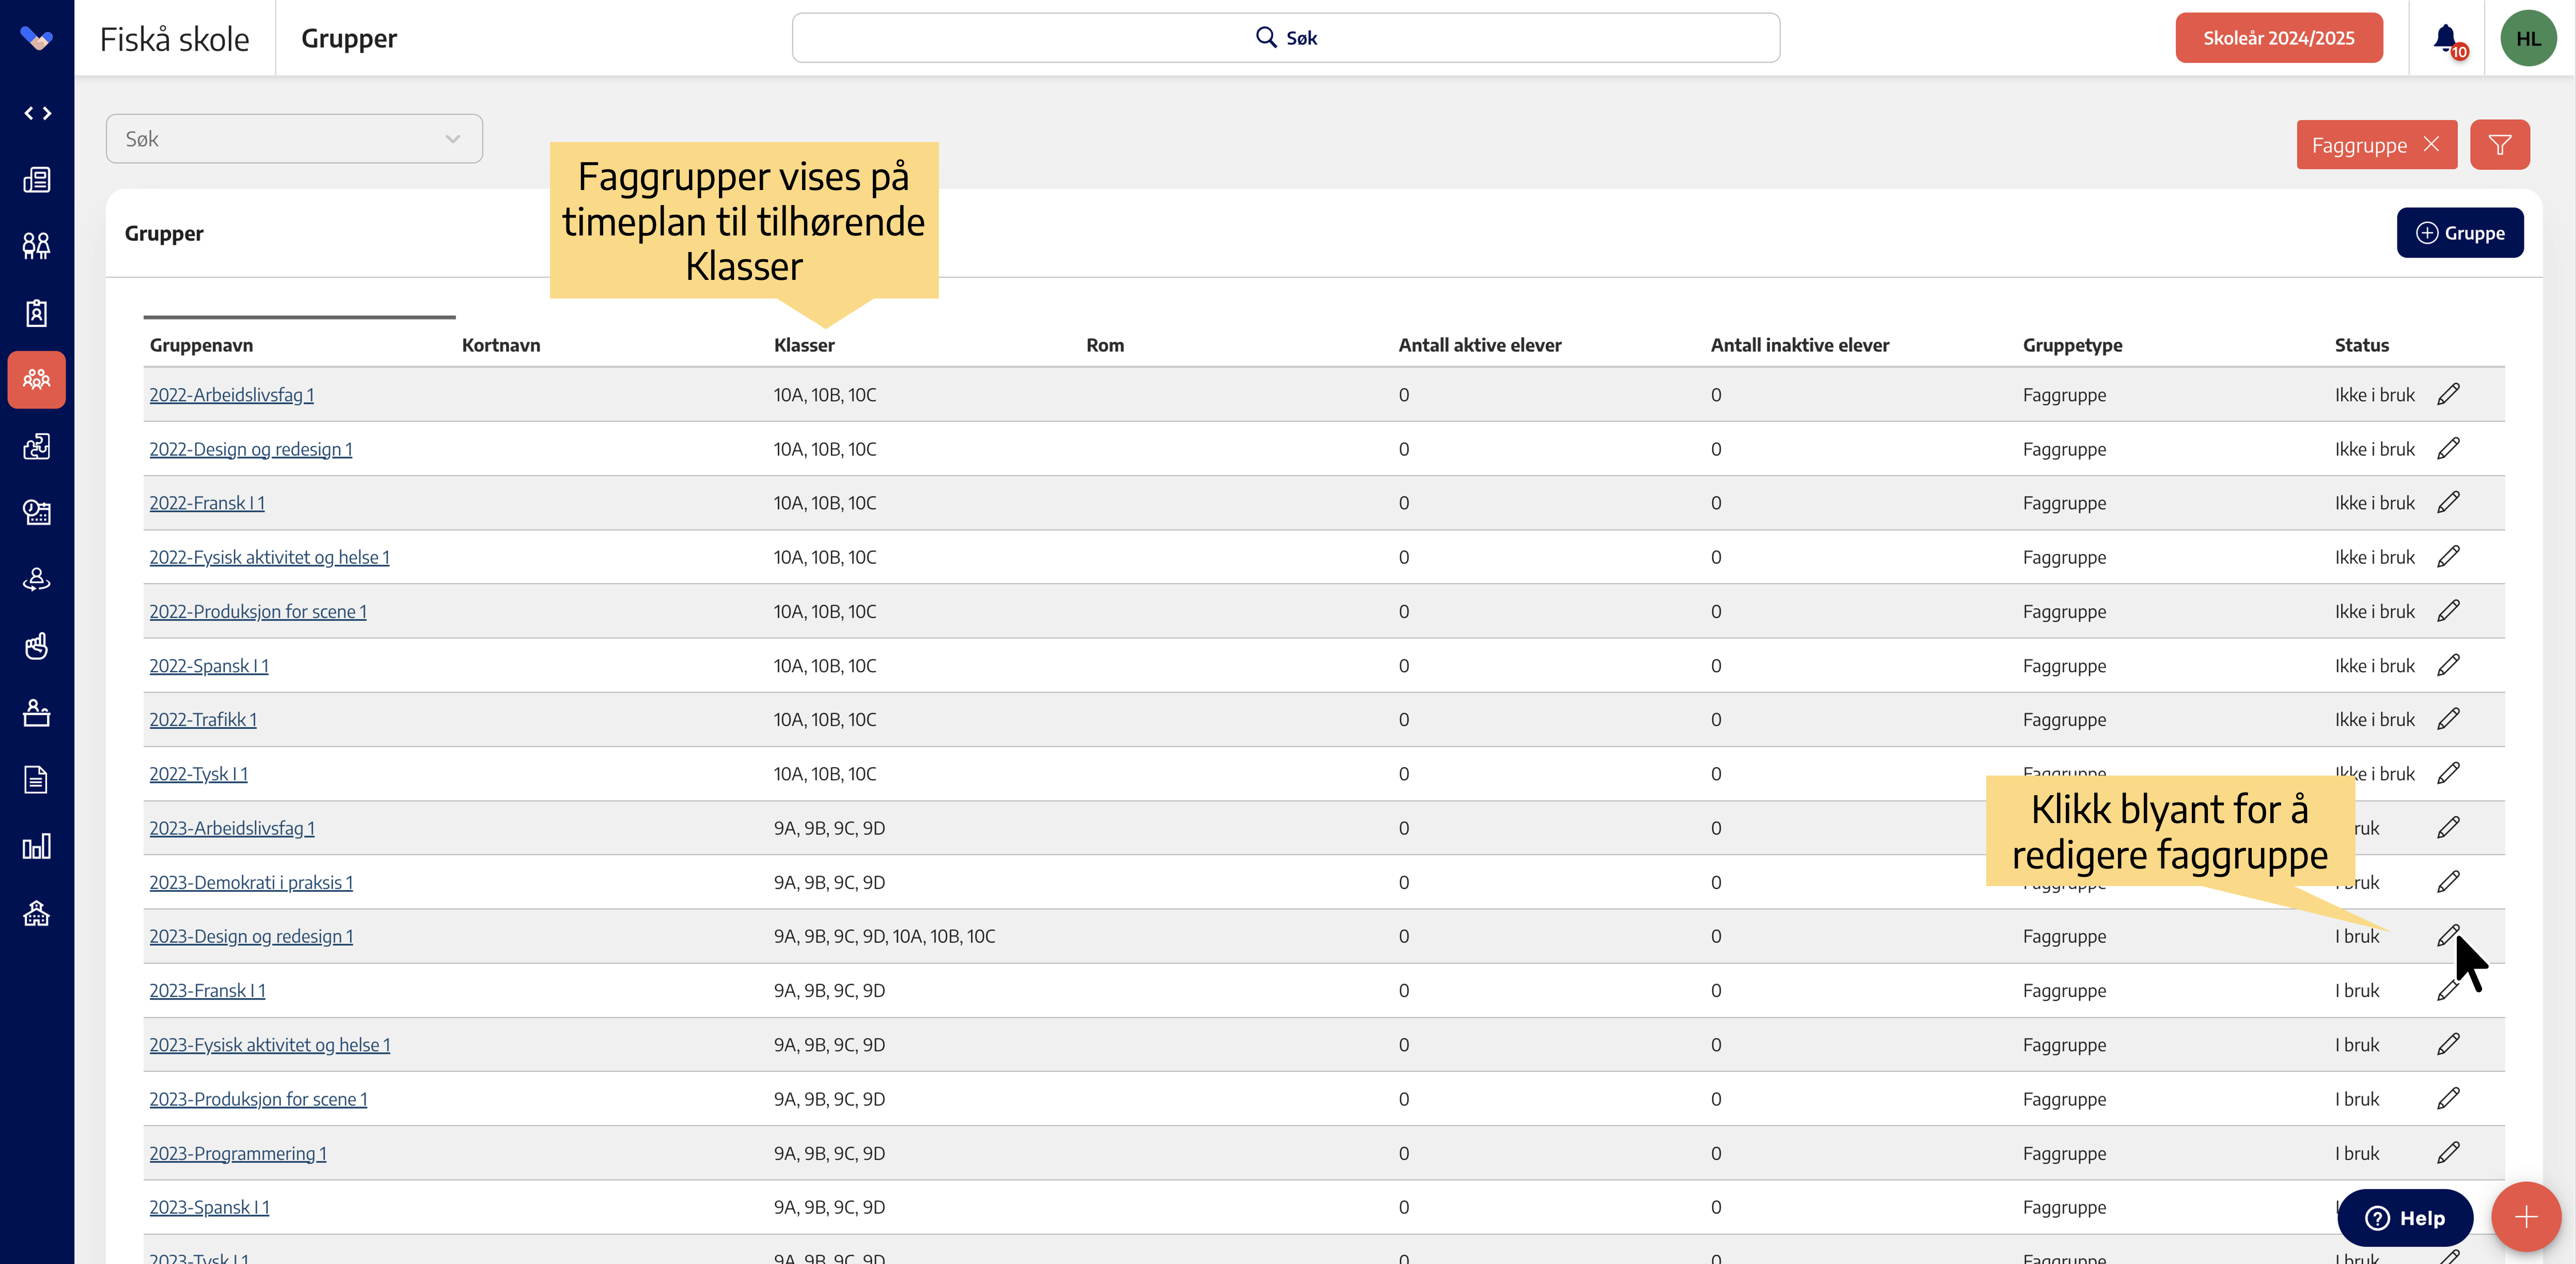
Task: Click the classes cell '9A, 9B, 9C, 9D, 10A, 10B, 10C'
Action: [x=884, y=936]
